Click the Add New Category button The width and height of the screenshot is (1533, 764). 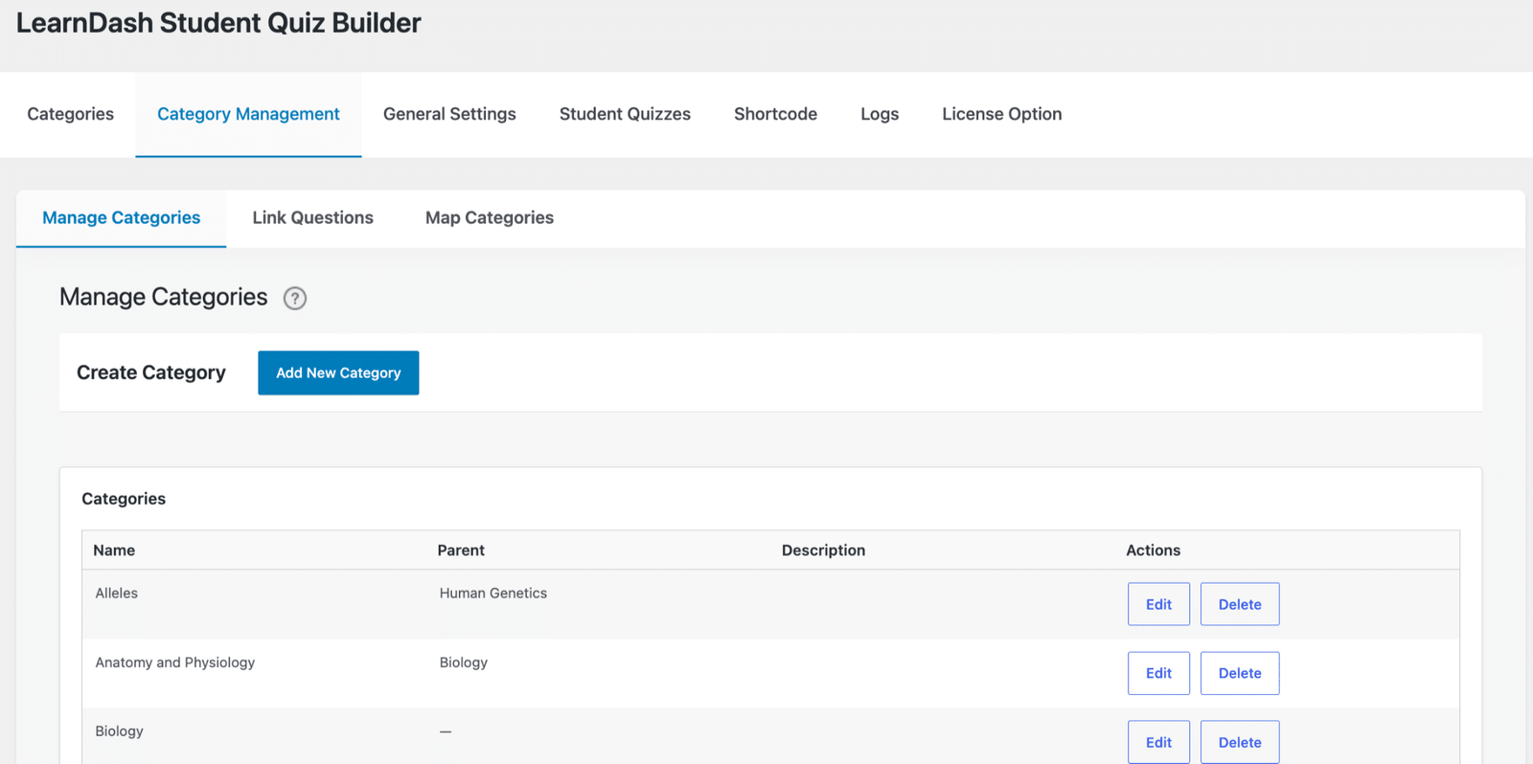point(338,372)
